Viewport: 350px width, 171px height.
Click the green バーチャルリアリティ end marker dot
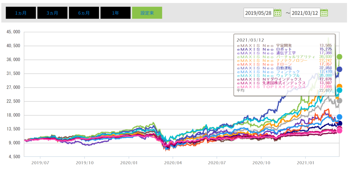(x=339, y=57)
